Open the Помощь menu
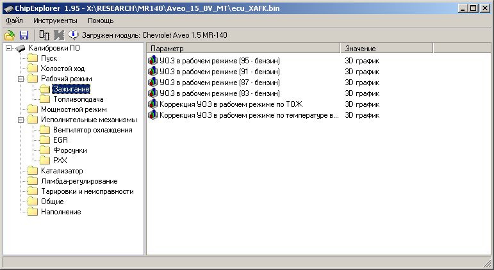The width and height of the screenshot is (494, 270). 101,20
